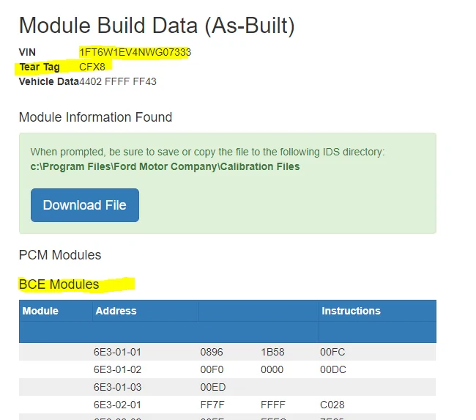Click the Module Build Data page heading
The width and height of the screenshot is (476, 420).
156,25
